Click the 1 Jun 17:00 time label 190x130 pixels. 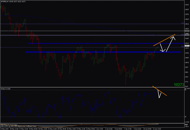coord(99,129)
